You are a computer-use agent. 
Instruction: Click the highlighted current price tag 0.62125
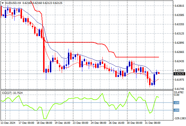click(x=180, y=74)
